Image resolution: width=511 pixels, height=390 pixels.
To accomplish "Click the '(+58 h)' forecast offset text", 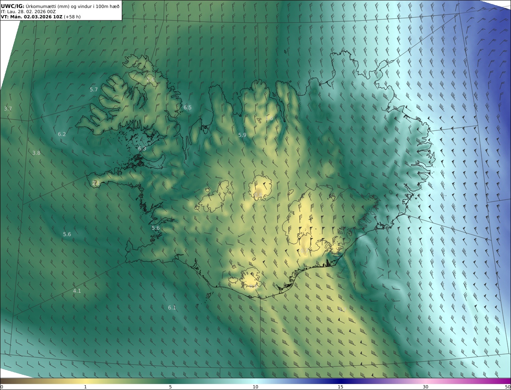I will click(73, 17).
